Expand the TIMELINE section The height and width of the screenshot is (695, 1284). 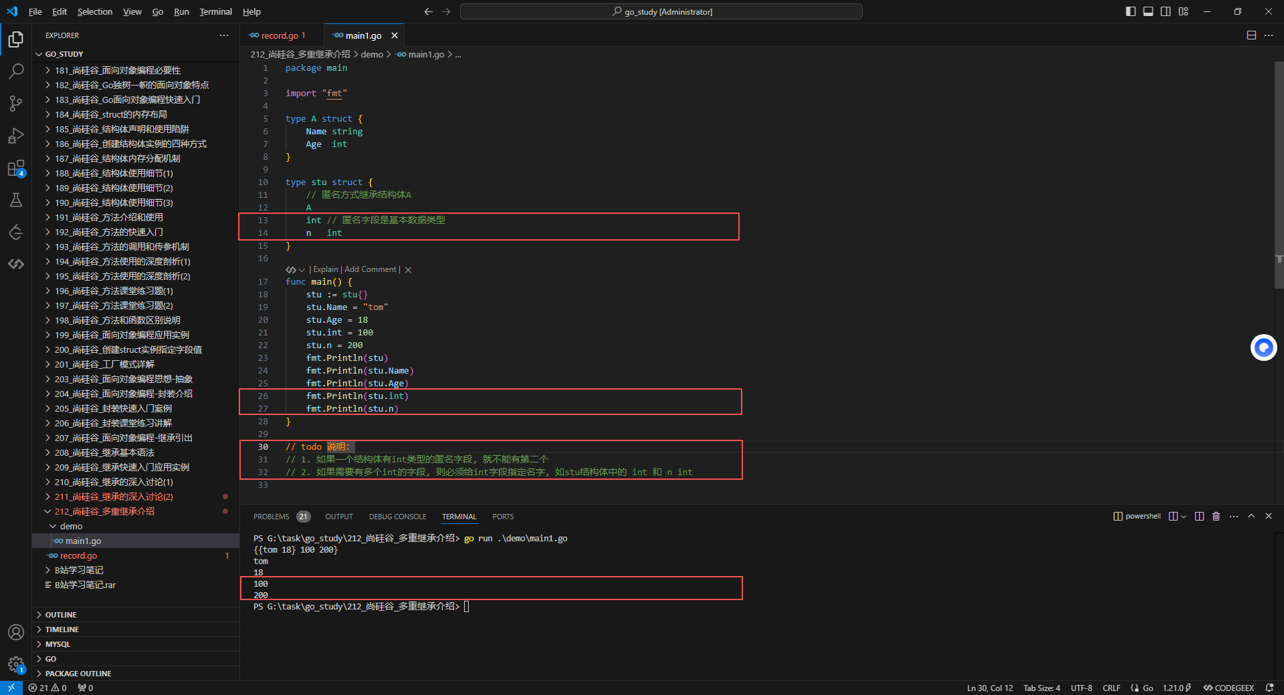62,630
